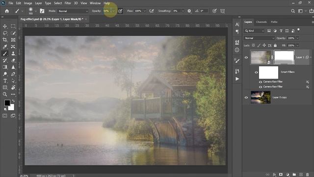Switch to the Channels tab
This screenshot has width=314, height=177.
(262, 22)
